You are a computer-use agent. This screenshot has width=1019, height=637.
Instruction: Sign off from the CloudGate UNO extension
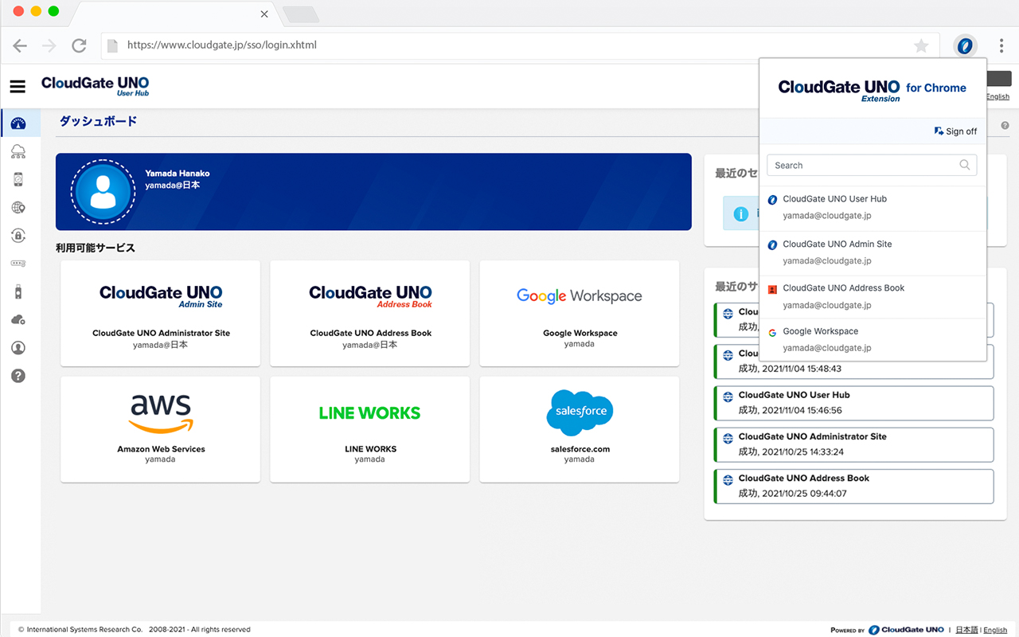[x=955, y=131]
